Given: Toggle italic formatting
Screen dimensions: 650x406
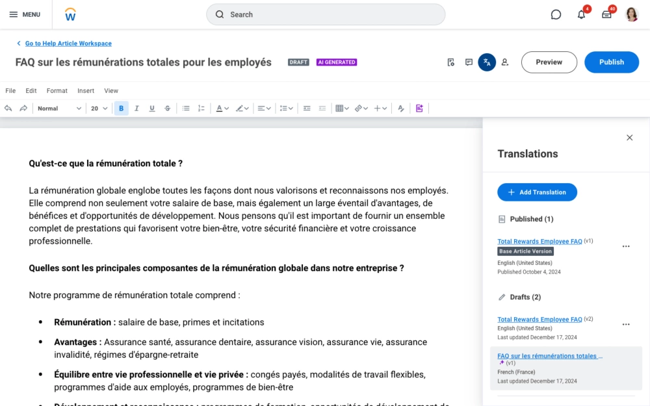Looking at the screenshot, I should pos(136,108).
